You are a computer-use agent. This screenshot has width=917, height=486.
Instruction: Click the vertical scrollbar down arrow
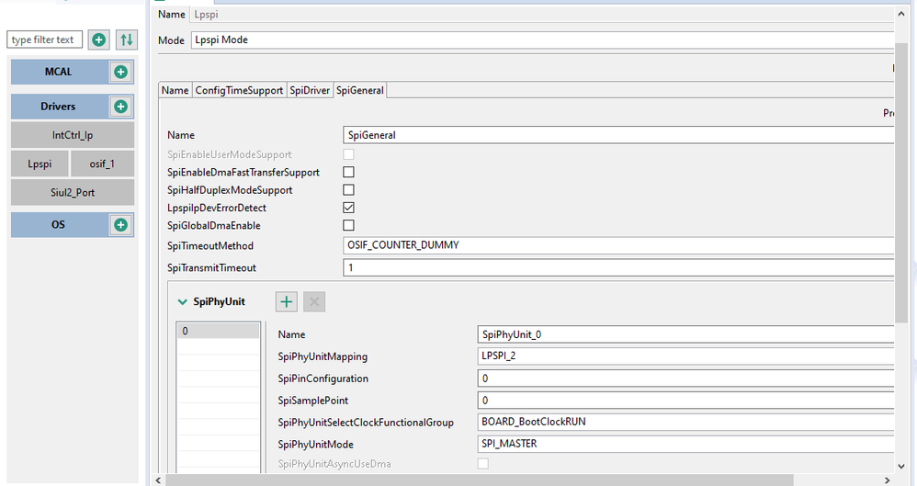point(900,466)
